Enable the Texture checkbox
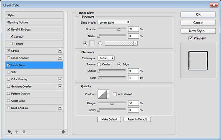Image resolution: width=221 pixels, height=140 pixels. coord(11,43)
